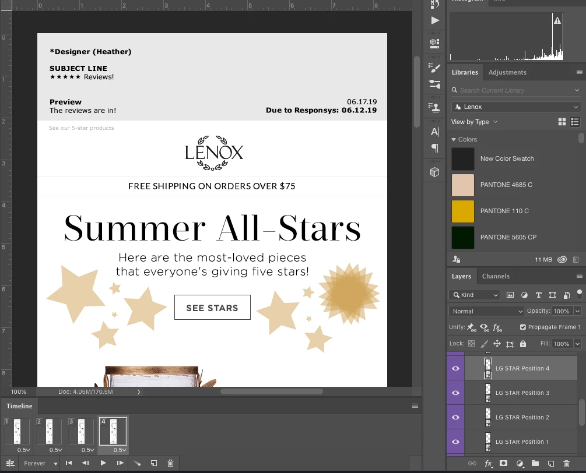Delete selected timeline frame
586x473 pixels.
click(x=170, y=463)
